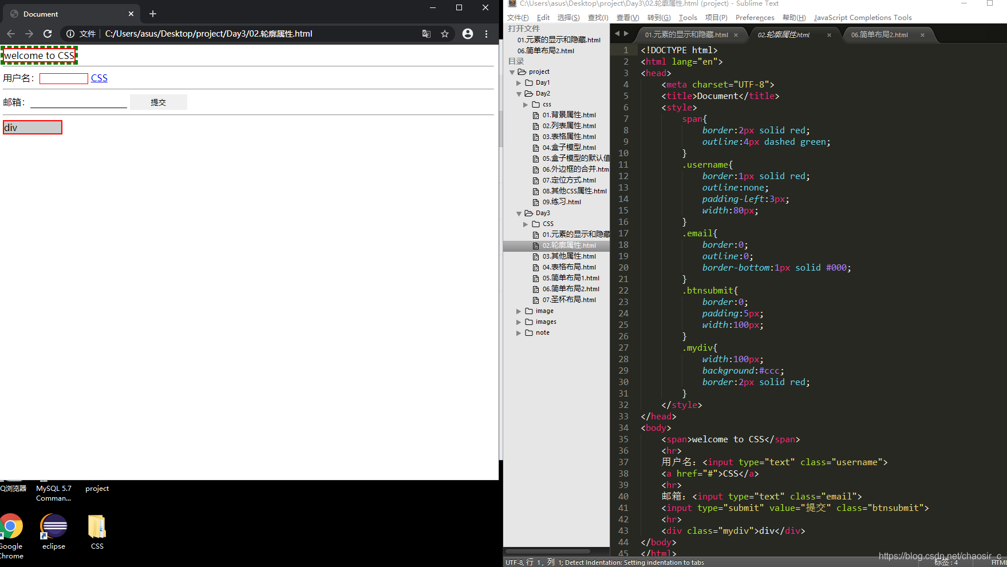
Task: Open the Google Chrome desktop shortcut
Action: click(11, 536)
